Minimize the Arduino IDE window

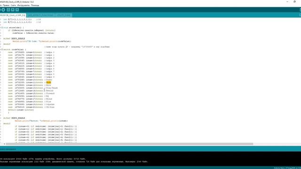(287, 2)
